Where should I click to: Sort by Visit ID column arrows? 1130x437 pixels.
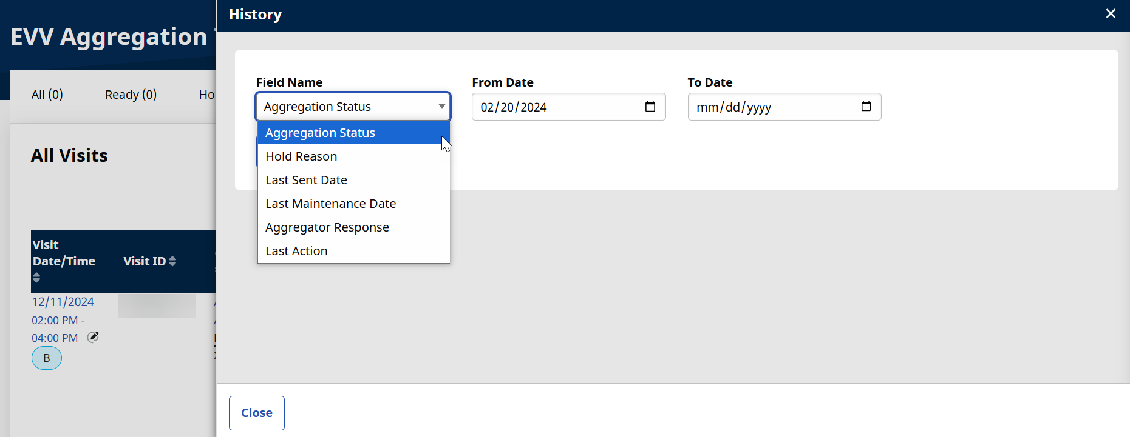tap(172, 261)
